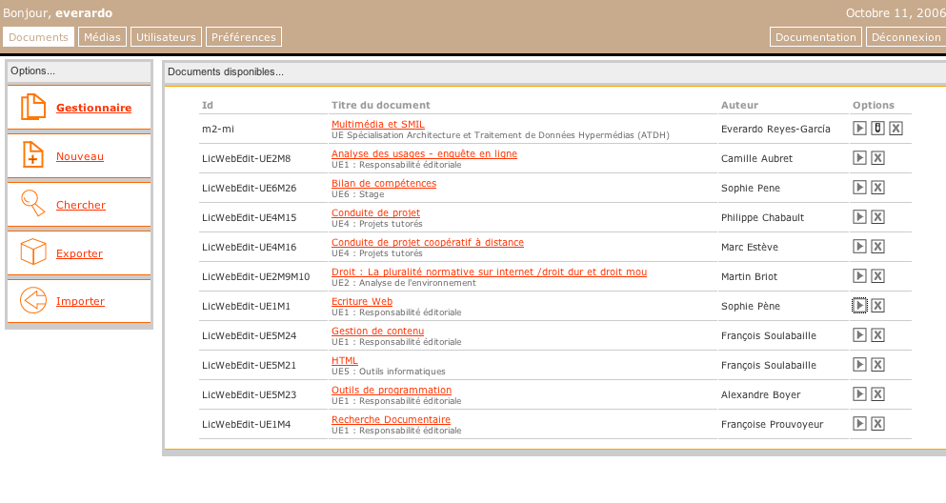Delete the HTML document with X icon
946x503 pixels.
(x=877, y=365)
